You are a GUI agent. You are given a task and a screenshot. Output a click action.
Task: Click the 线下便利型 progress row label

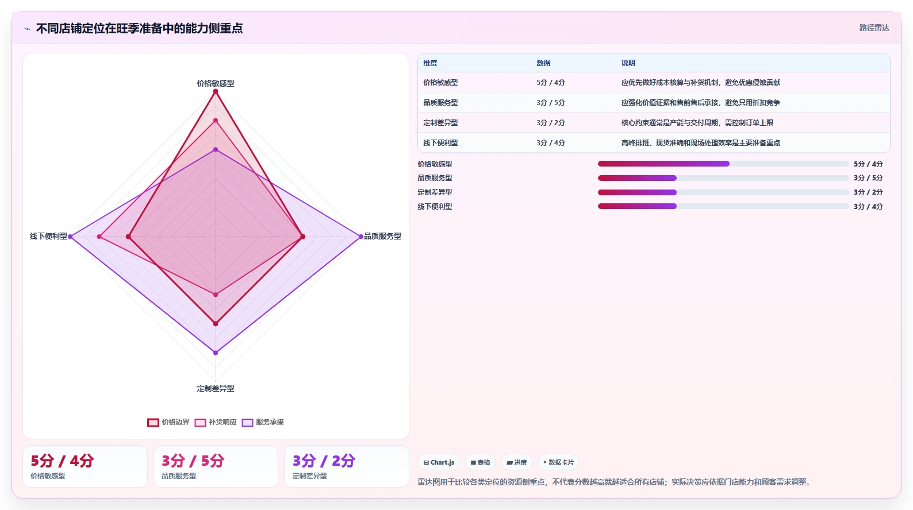pos(435,207)
